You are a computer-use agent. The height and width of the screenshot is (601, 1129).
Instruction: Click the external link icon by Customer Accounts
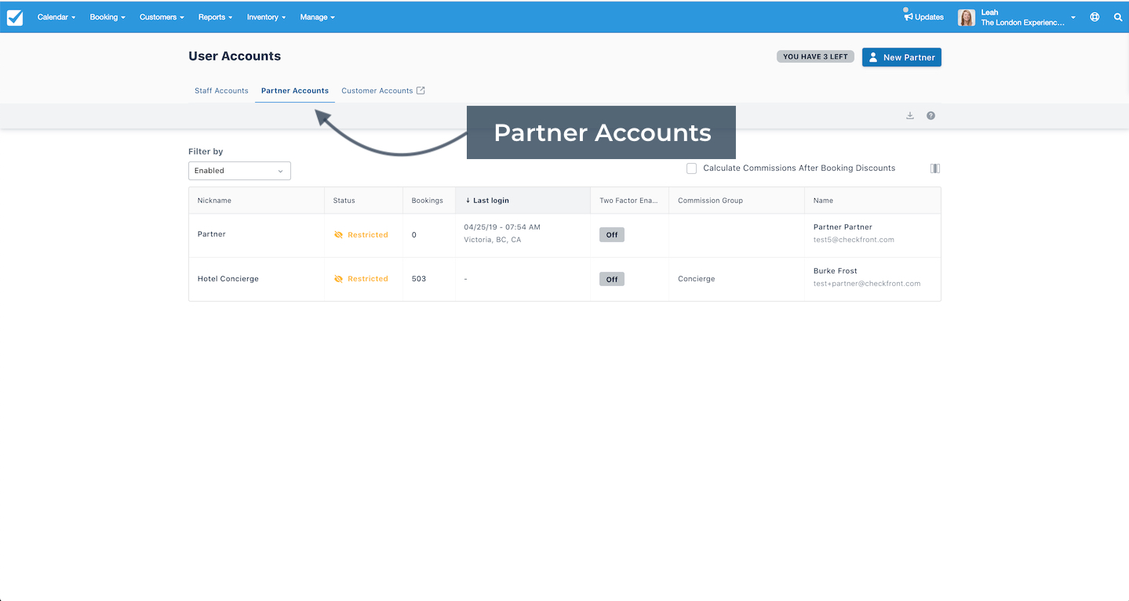click(x=421, y=90)
